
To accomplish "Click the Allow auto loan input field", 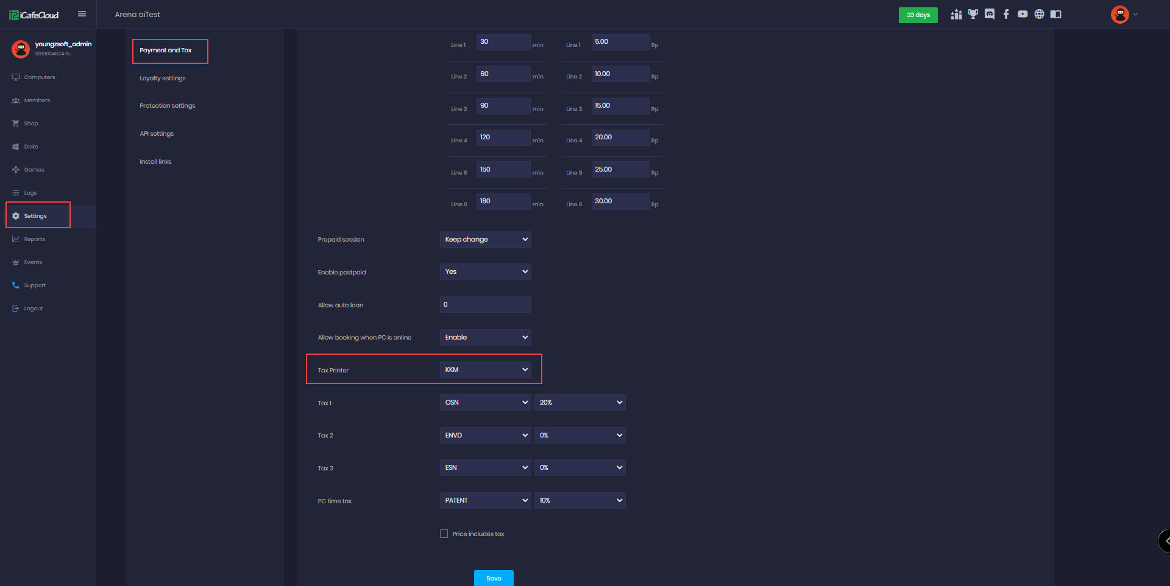I will click(x=485, y=304).
